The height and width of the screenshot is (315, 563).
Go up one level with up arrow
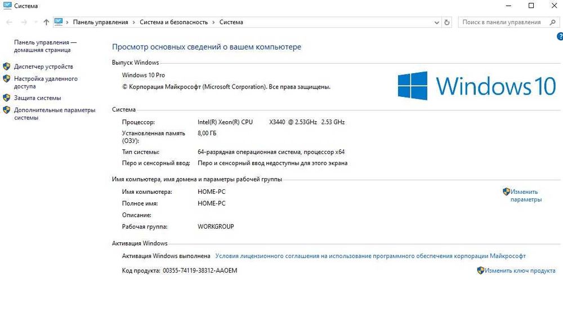pos(46,23)
